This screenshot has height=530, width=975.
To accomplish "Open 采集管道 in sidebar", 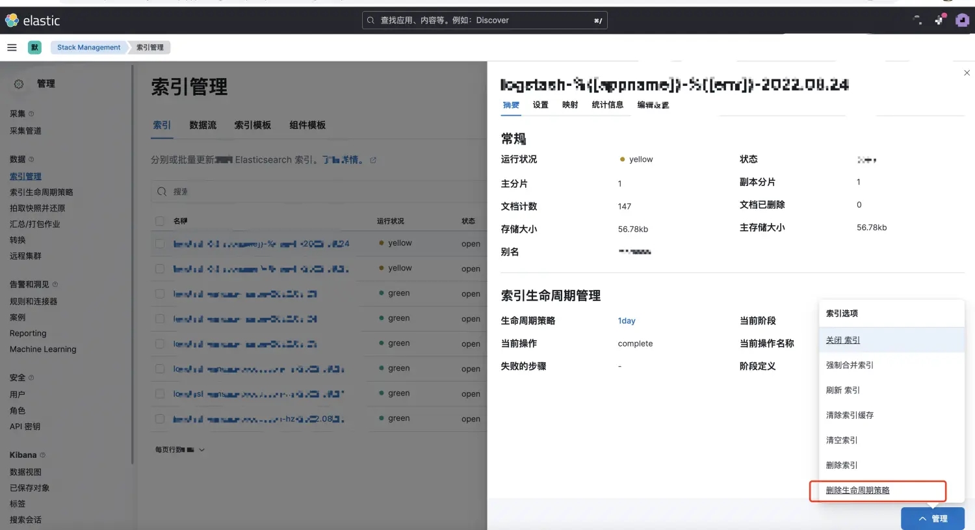I will [25, 131].
